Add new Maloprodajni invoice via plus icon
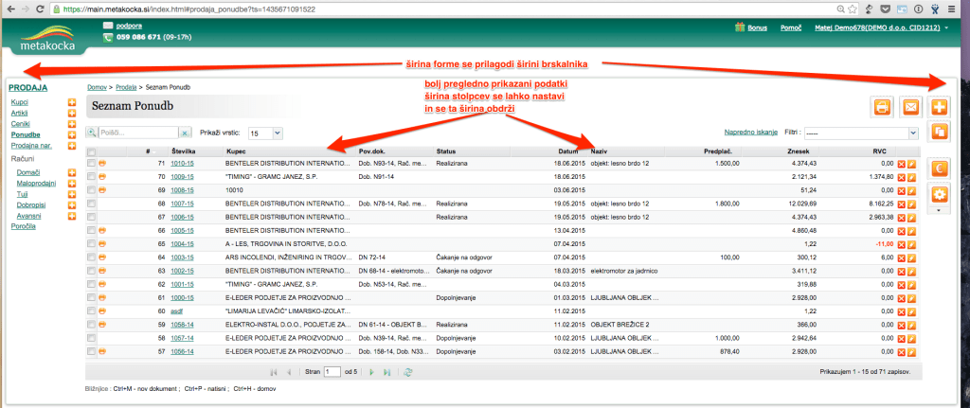The image size is (970, 408). (x=72, y=183)
